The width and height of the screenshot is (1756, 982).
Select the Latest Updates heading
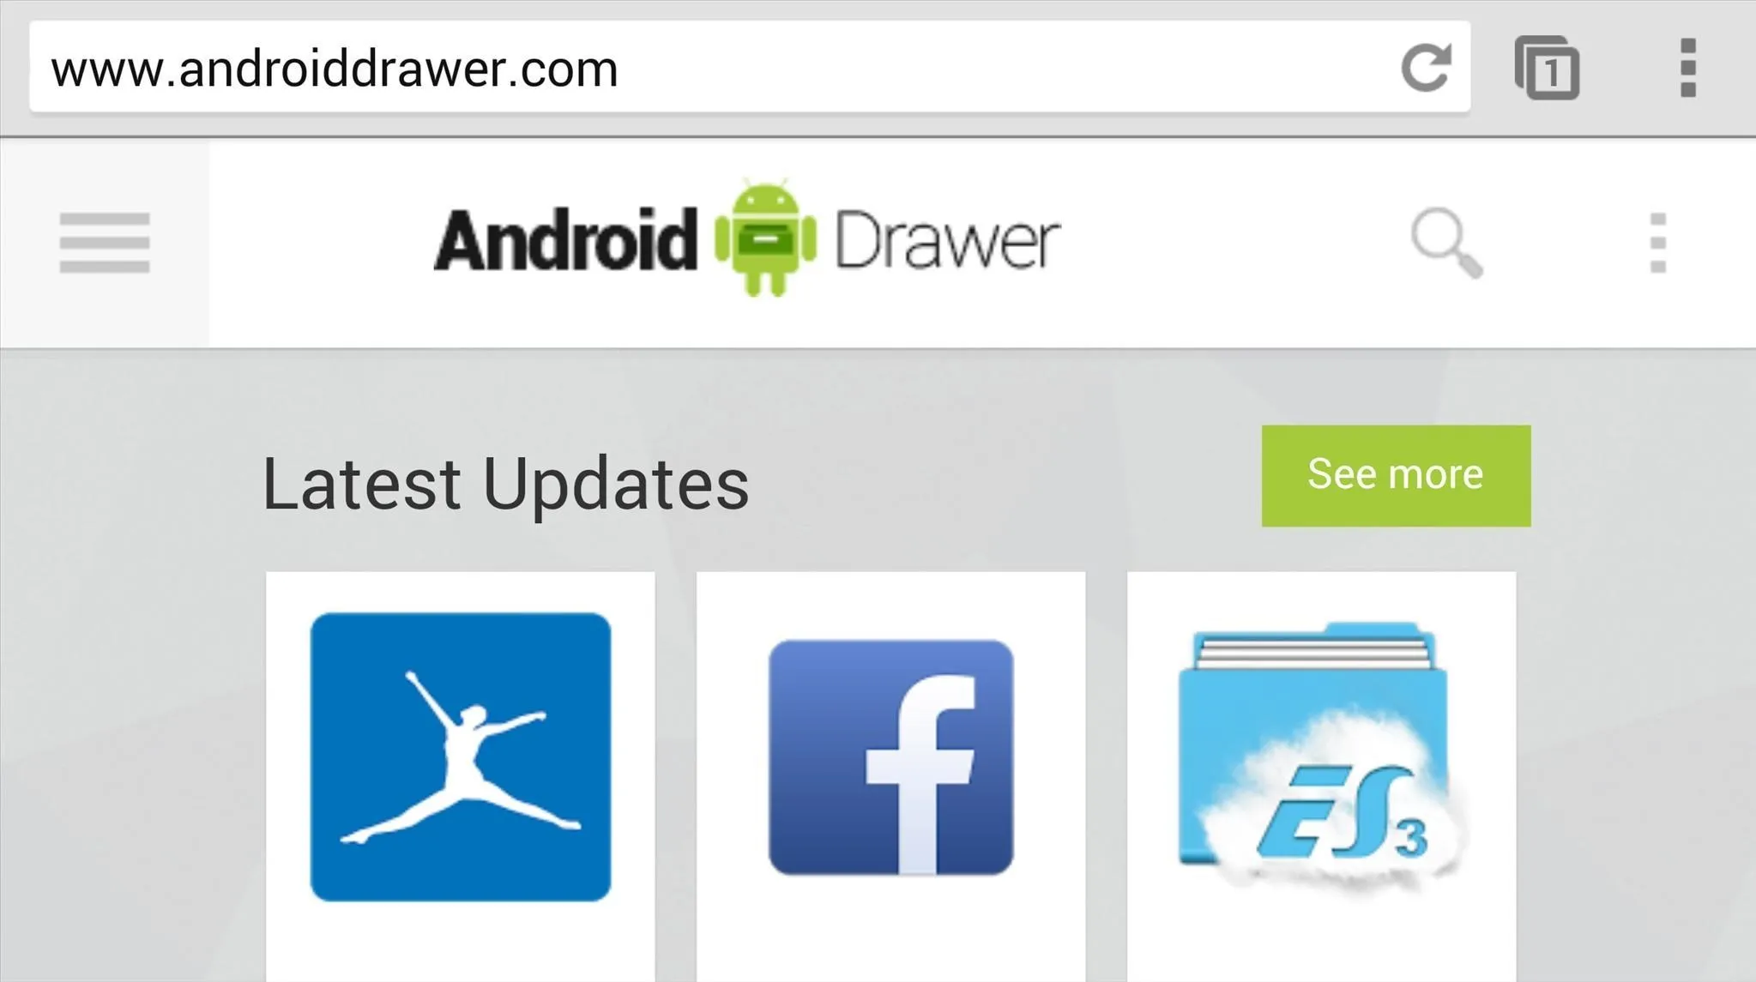point(505,485)
